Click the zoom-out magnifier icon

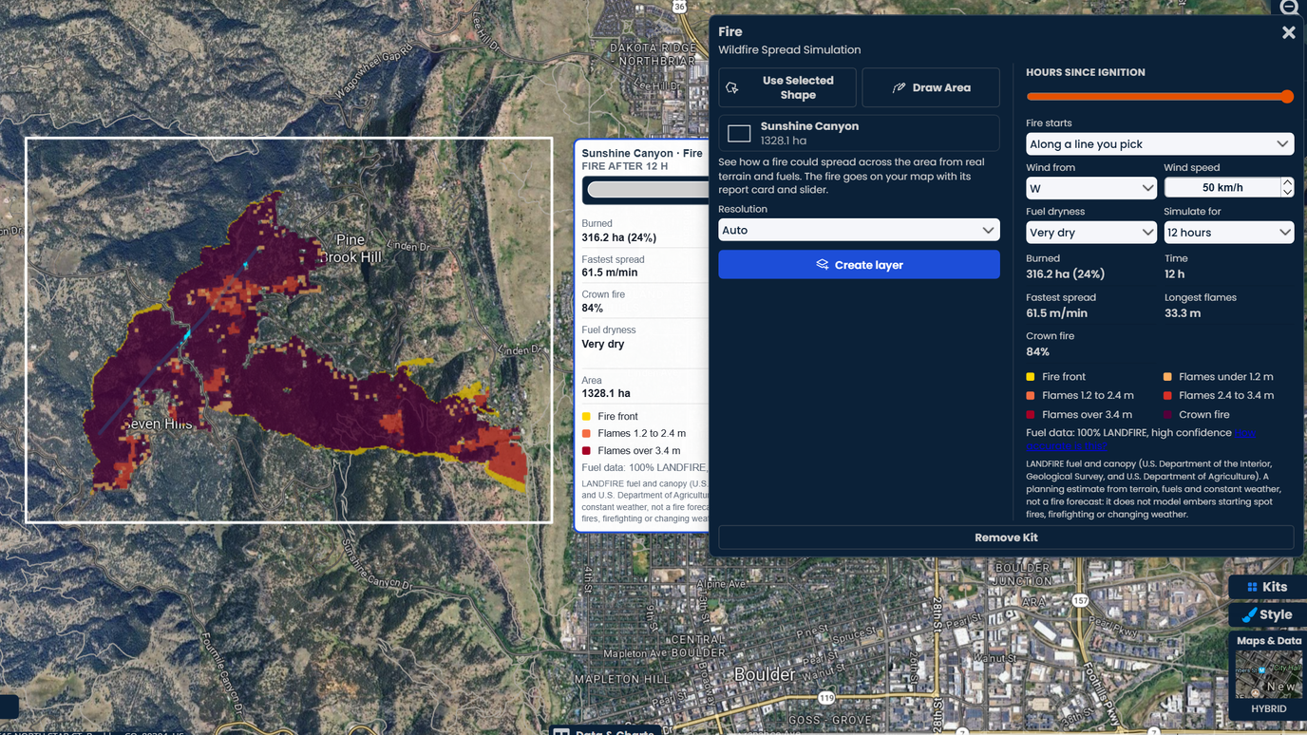click(1289, 8)
